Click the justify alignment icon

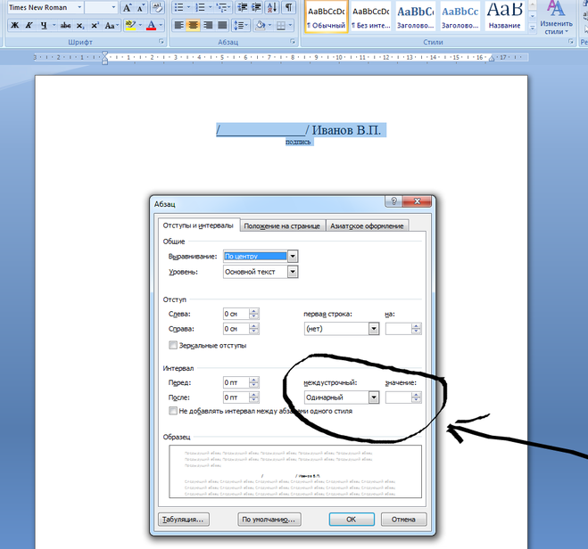coord(223,25)
